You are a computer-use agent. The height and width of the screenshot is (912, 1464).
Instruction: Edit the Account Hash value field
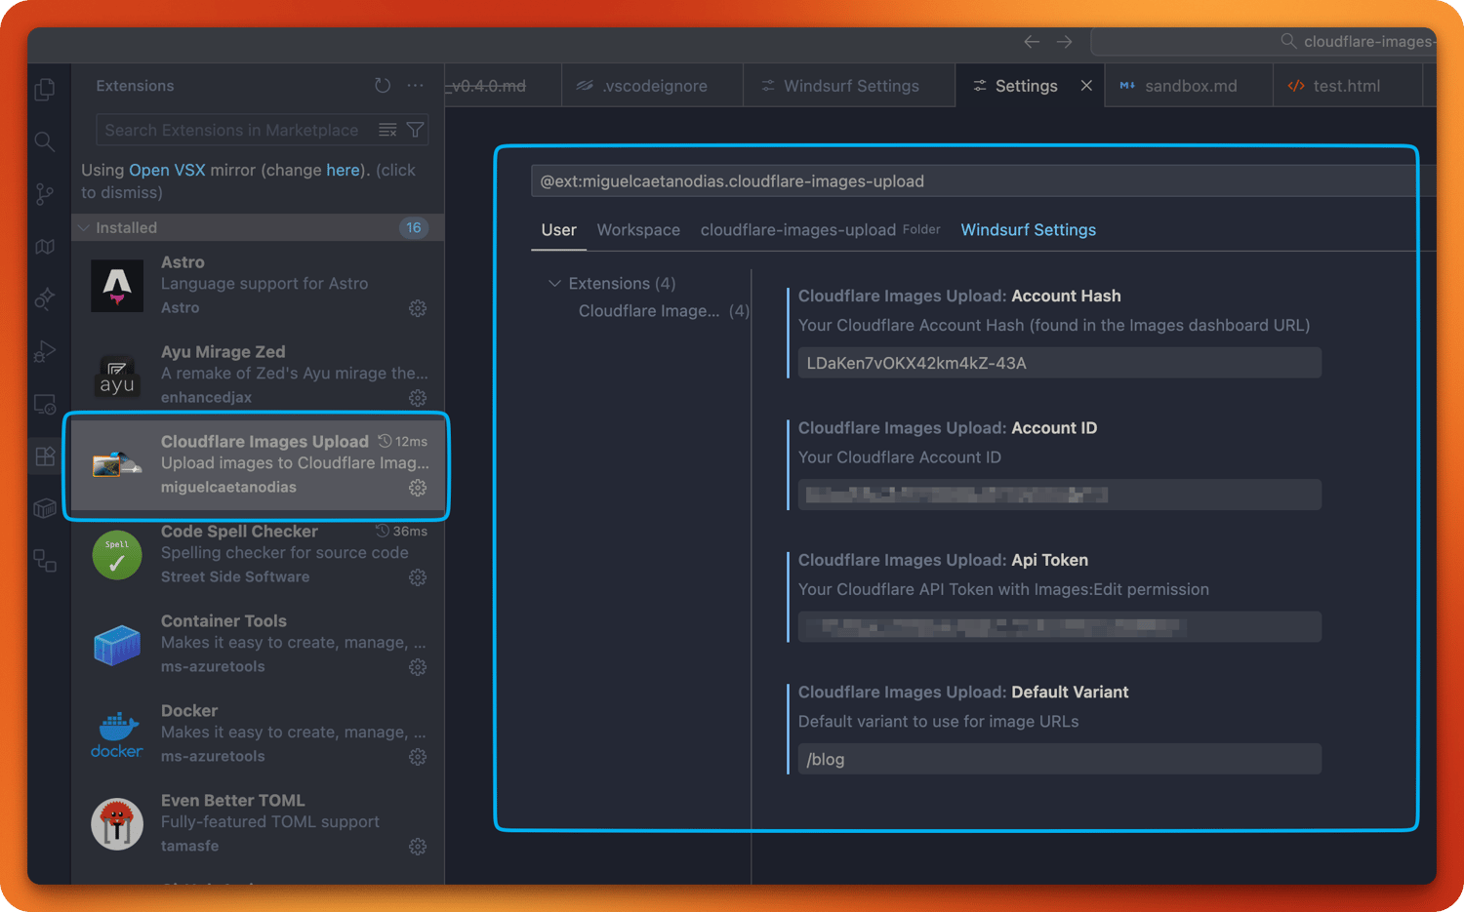[x=1060, y=363]
